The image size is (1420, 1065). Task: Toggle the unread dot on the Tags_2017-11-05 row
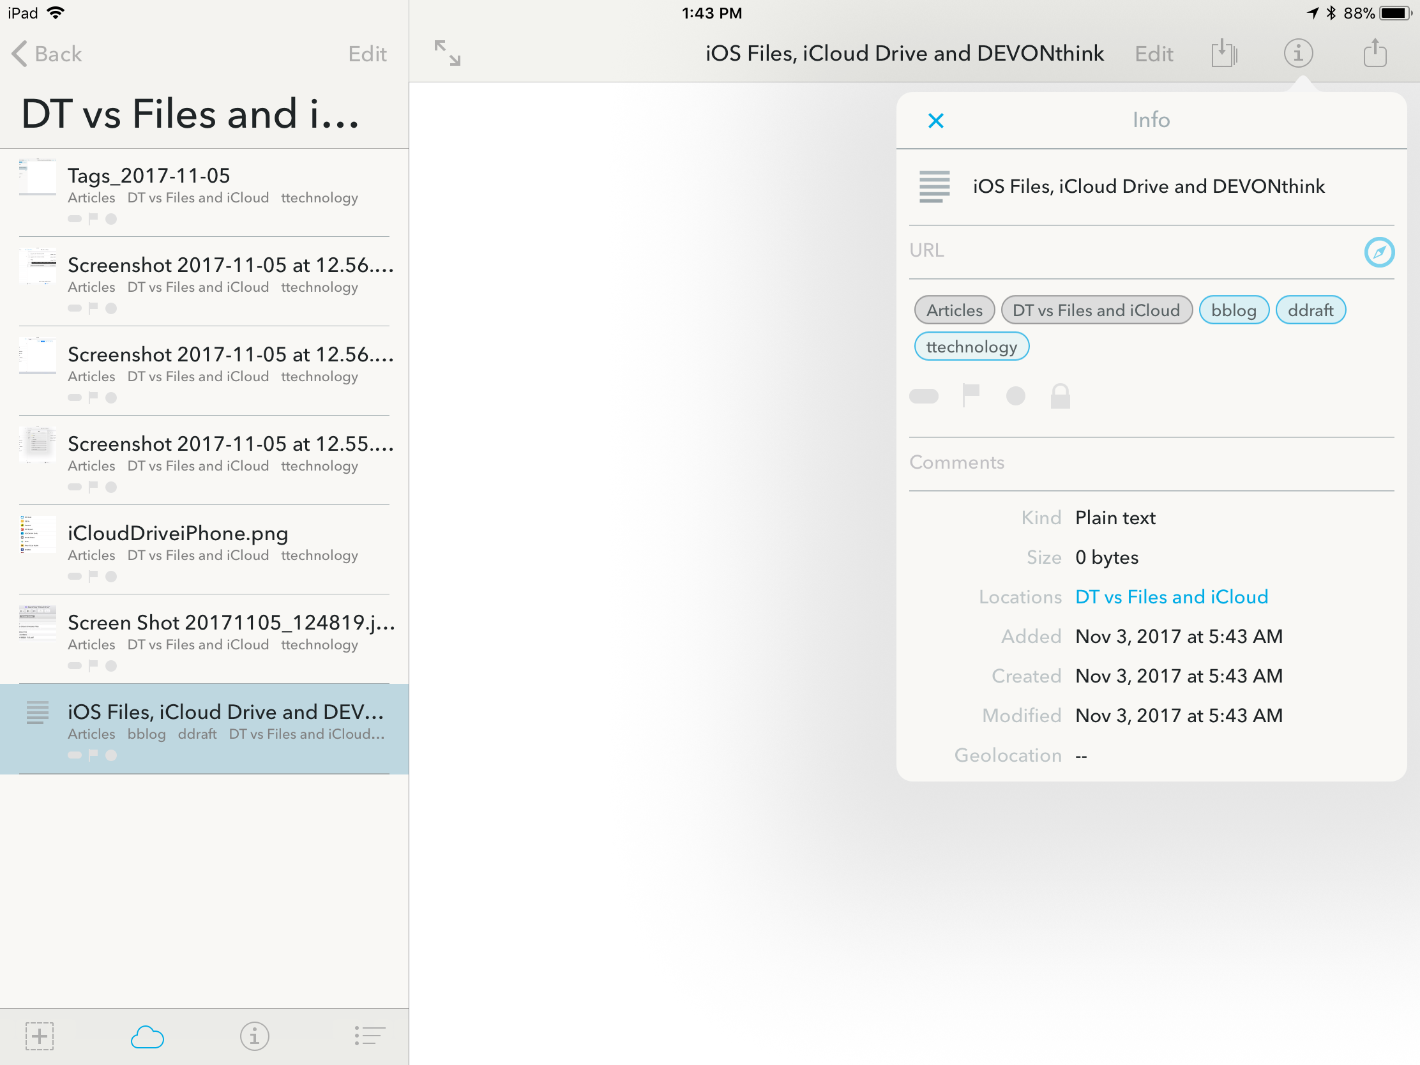(111, 219)
